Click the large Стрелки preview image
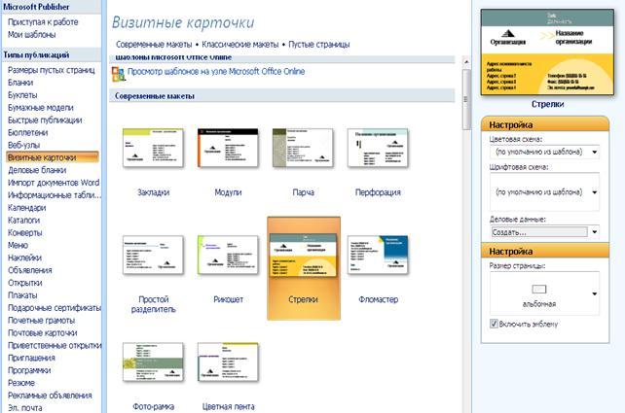Image resolution: width=625 pixels, height=413 pixels. pos(547,52)
